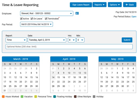Click the Vacation green legend swatch
This screenshot has height=100, width=138.
tap(22, 97)
